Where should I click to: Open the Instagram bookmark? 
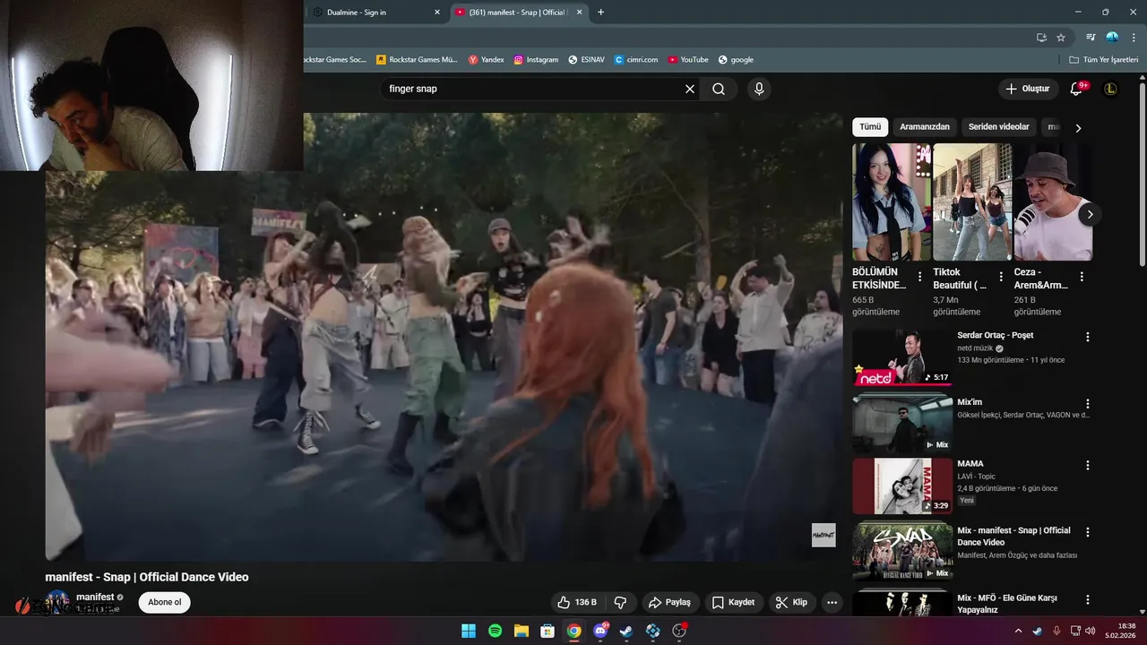click(536, 60)
